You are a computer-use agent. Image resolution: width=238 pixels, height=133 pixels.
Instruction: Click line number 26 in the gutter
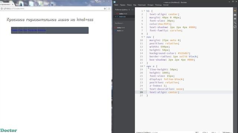pos(141,92)
